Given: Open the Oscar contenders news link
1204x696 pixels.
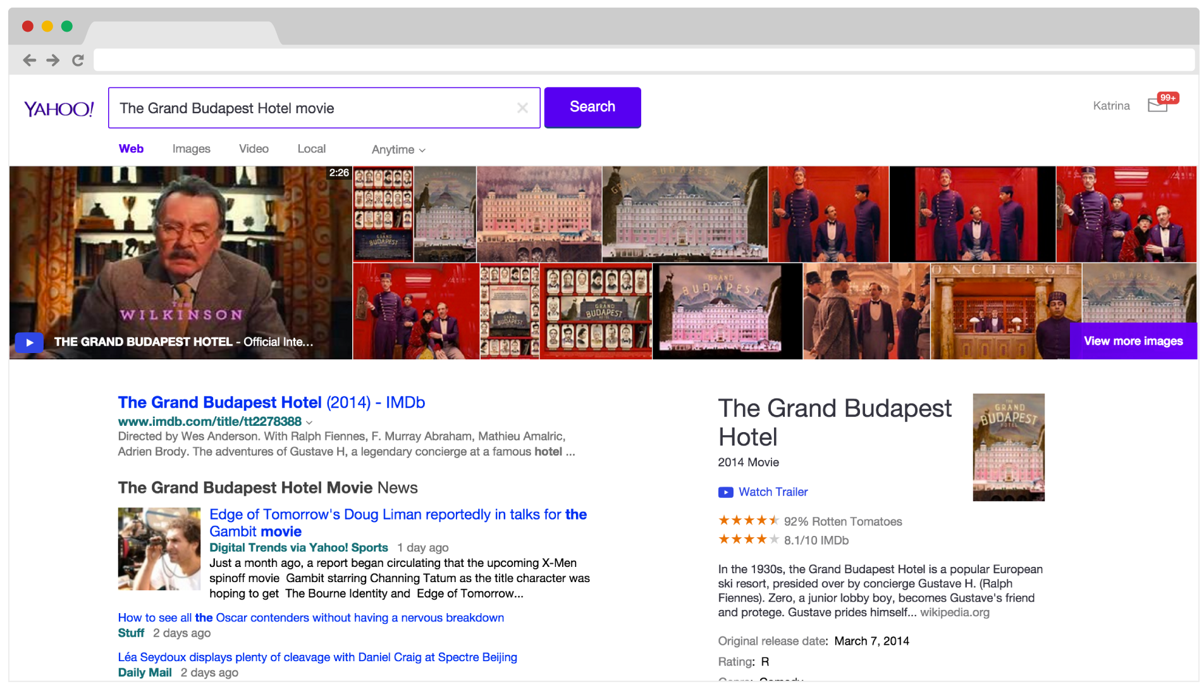Looking at the screenshot, I should [310, 618].
